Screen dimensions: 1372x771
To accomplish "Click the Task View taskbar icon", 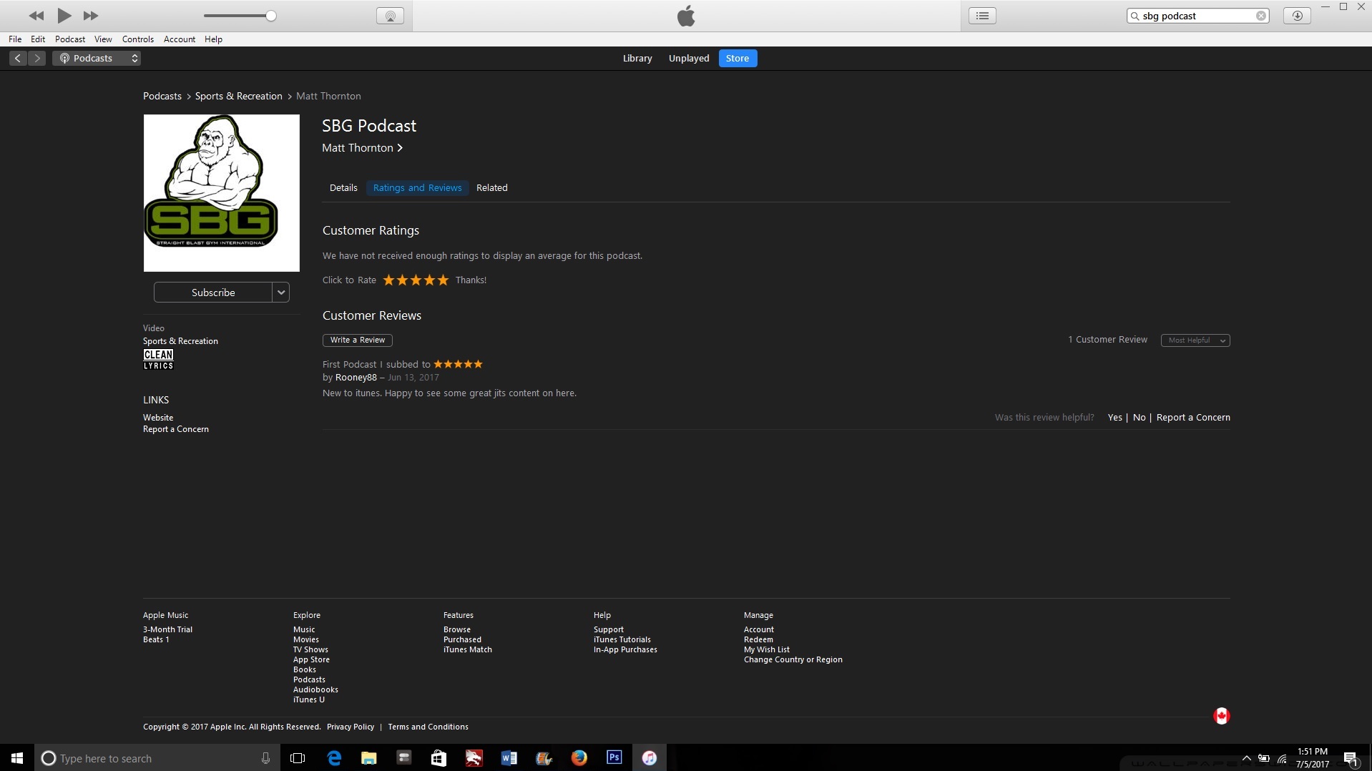I will click(x=298, y=758).
